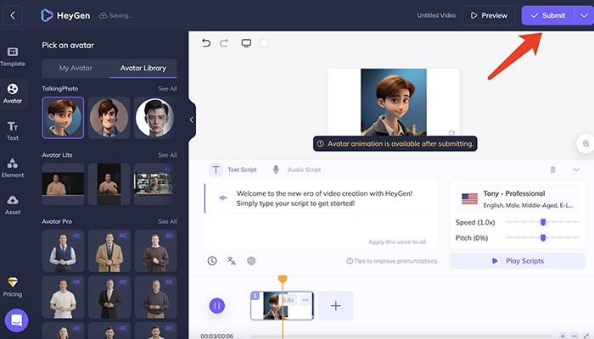Open the script history clock icon
The width and height of the screenshot is (594, 339).
point(212,261)
